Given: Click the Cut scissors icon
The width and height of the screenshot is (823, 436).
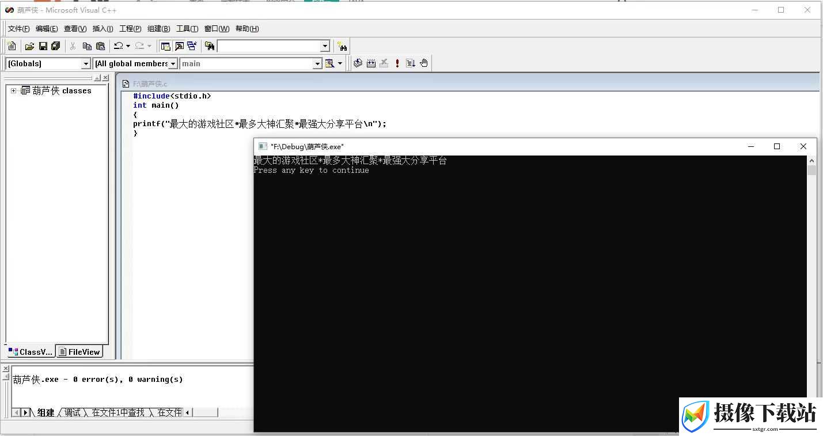Looking at the screenshot, I should point(73,46).
